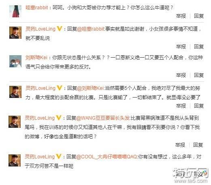Reply to the comment ending 就不要乱说

point(199,47)
